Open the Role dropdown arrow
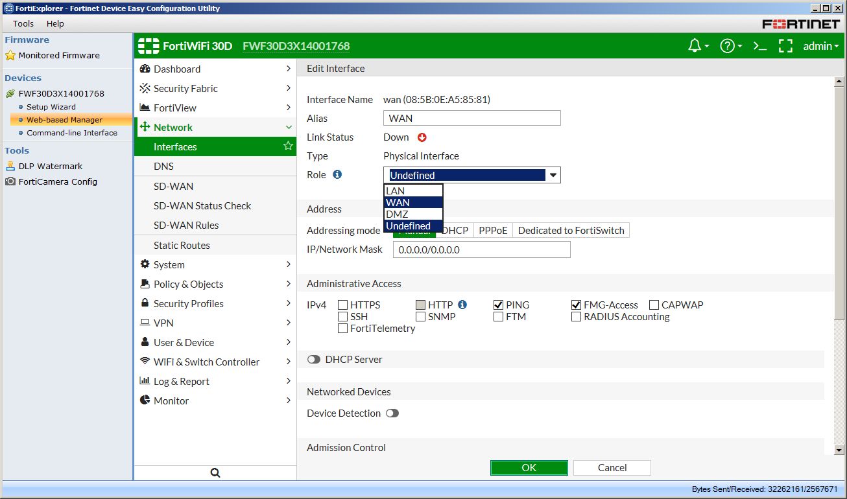The height and width of the screenshot is (499, 847). [553, 175]
